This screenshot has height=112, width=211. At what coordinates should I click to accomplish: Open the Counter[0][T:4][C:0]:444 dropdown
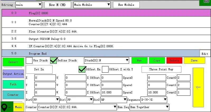[x=77, y=107]
